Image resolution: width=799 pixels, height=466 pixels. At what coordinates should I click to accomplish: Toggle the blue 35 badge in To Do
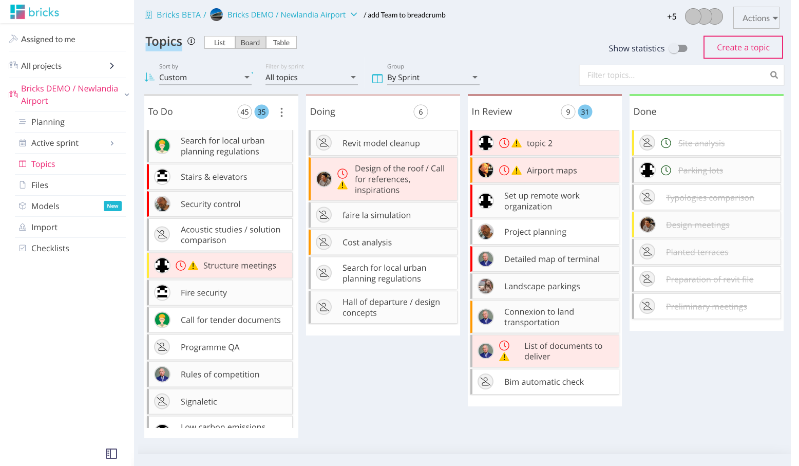coord(262,112)
